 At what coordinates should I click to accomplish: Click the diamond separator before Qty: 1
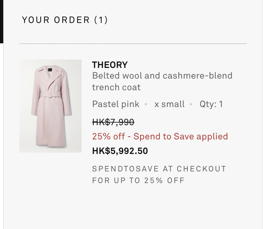[191, 104]
